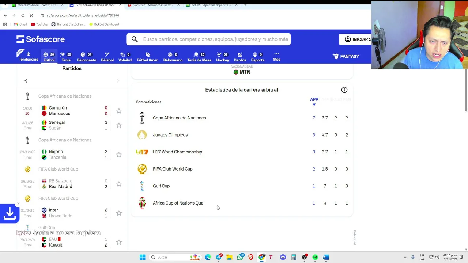Click the sofascore.com address bar

tap(83, 15)
